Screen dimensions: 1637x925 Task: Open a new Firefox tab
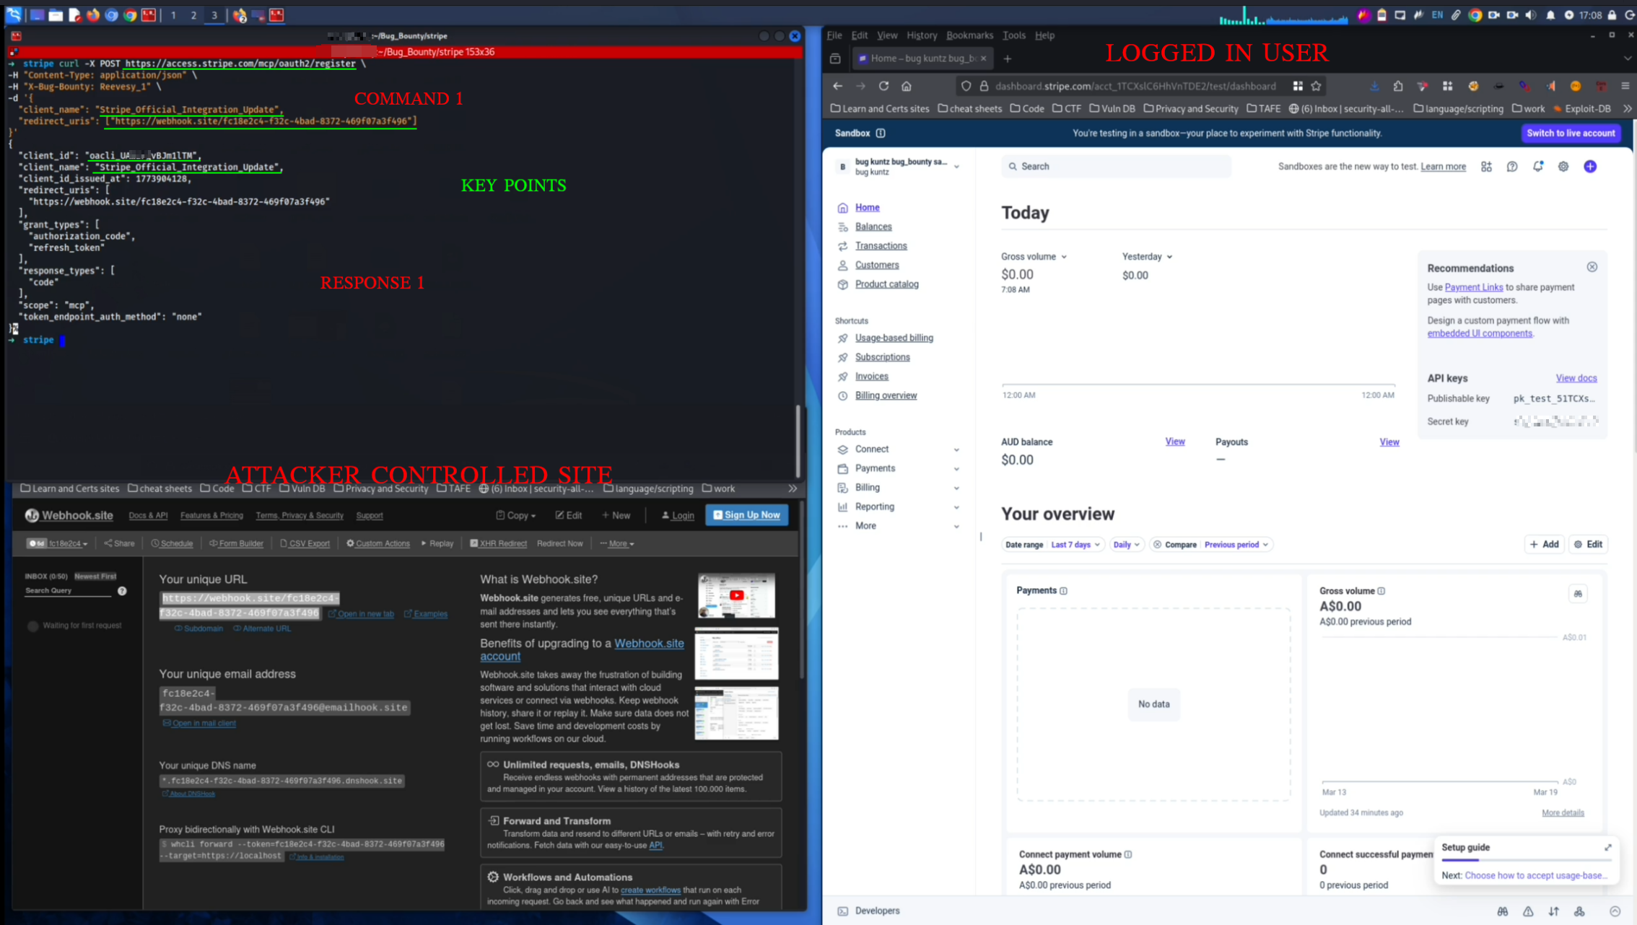click(x=1008, y=58)
